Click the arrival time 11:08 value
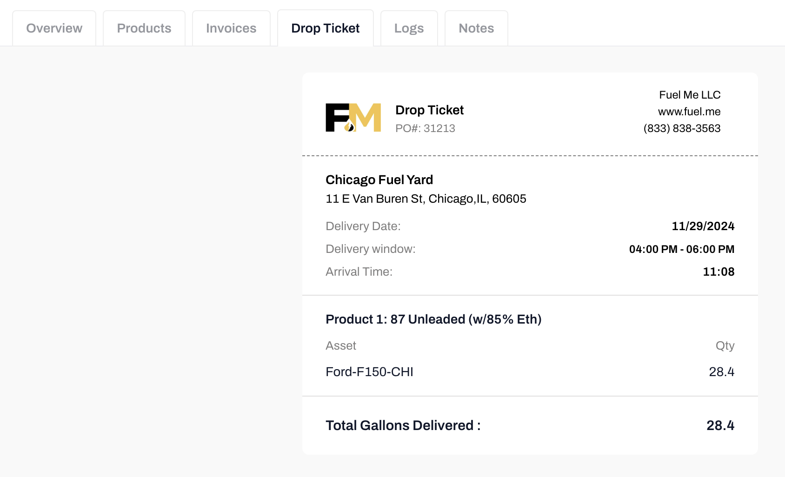785x477 pixels. [718, 272]
